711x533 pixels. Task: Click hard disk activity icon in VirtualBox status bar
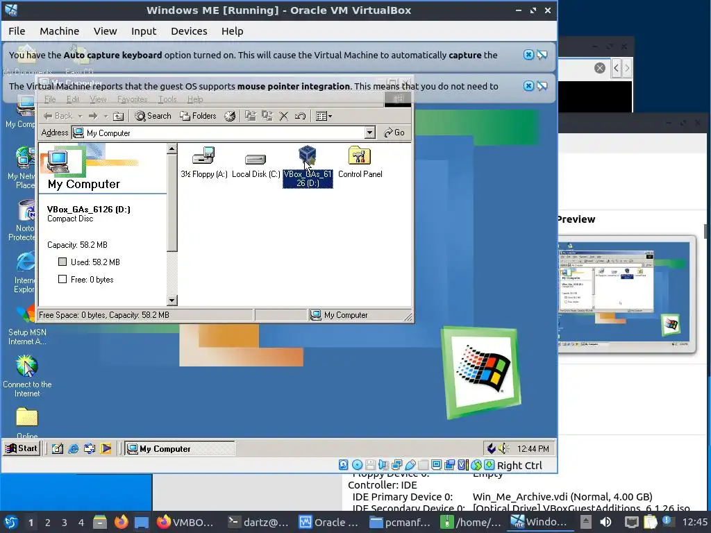(343, 465)
